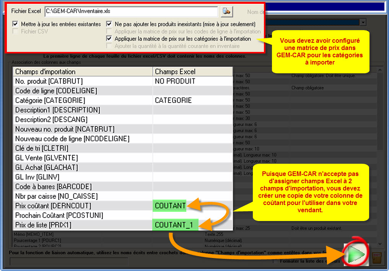Click the vertical scrollbar down arrow

[380, 244]
